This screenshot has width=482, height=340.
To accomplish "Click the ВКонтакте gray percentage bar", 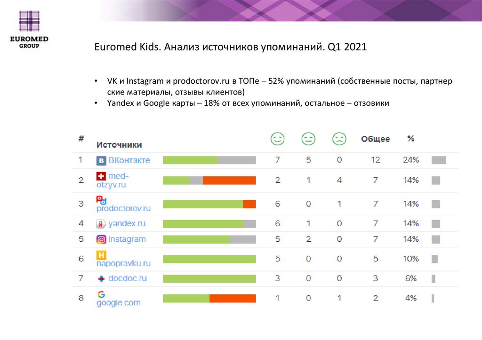I will tap(439, 160).
